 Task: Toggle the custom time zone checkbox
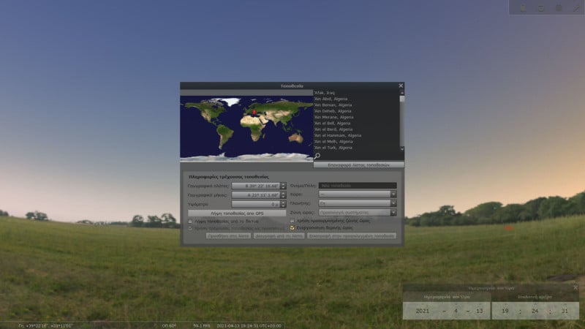(293, 220)
